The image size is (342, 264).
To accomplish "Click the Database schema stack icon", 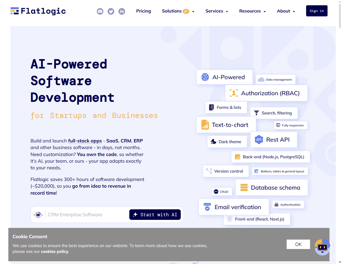I will [244, 187].
